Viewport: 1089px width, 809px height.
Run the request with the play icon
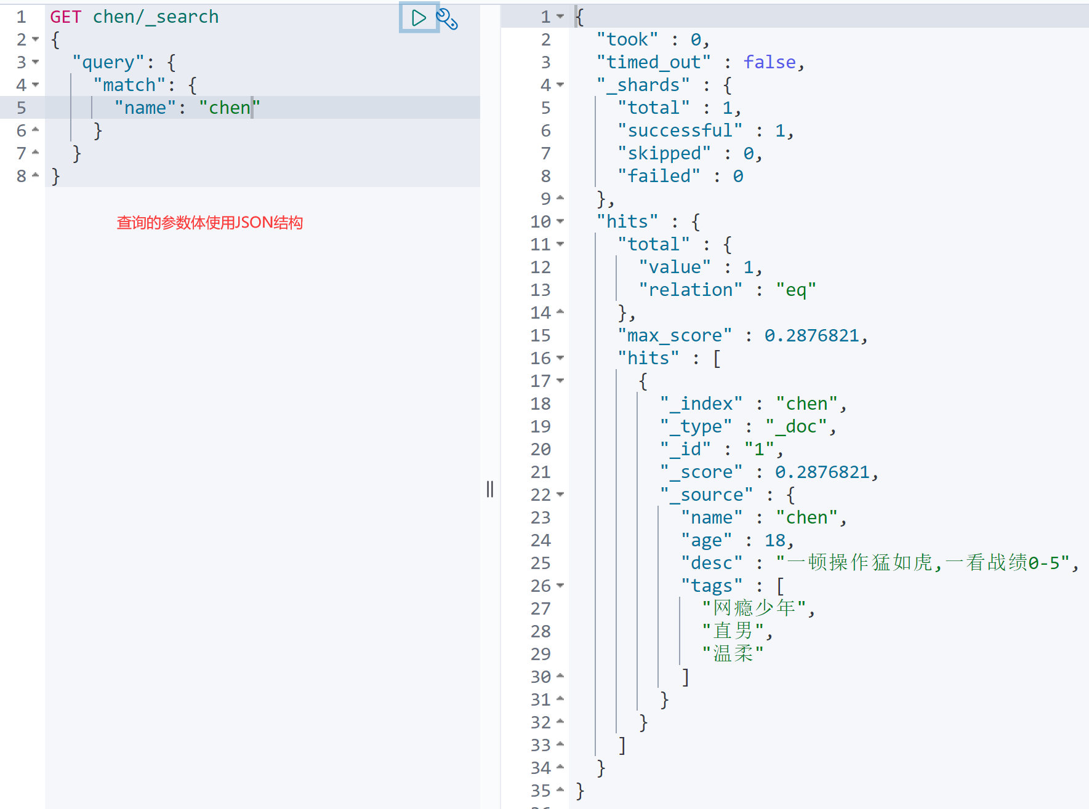[x=419, y=18]
